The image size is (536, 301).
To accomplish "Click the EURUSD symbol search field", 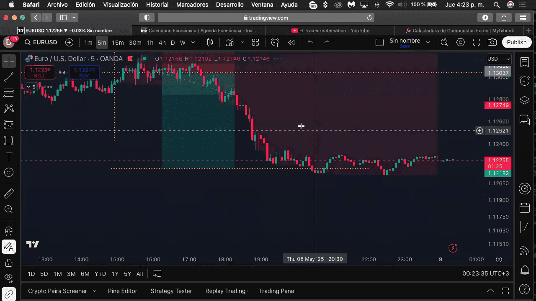I will click(41, 42).
